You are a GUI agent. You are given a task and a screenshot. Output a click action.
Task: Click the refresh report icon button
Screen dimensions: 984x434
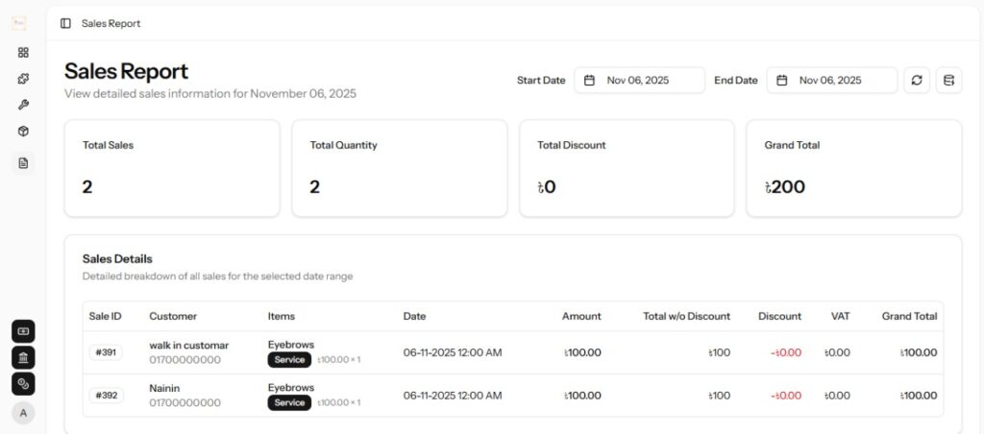click(917, 81)
